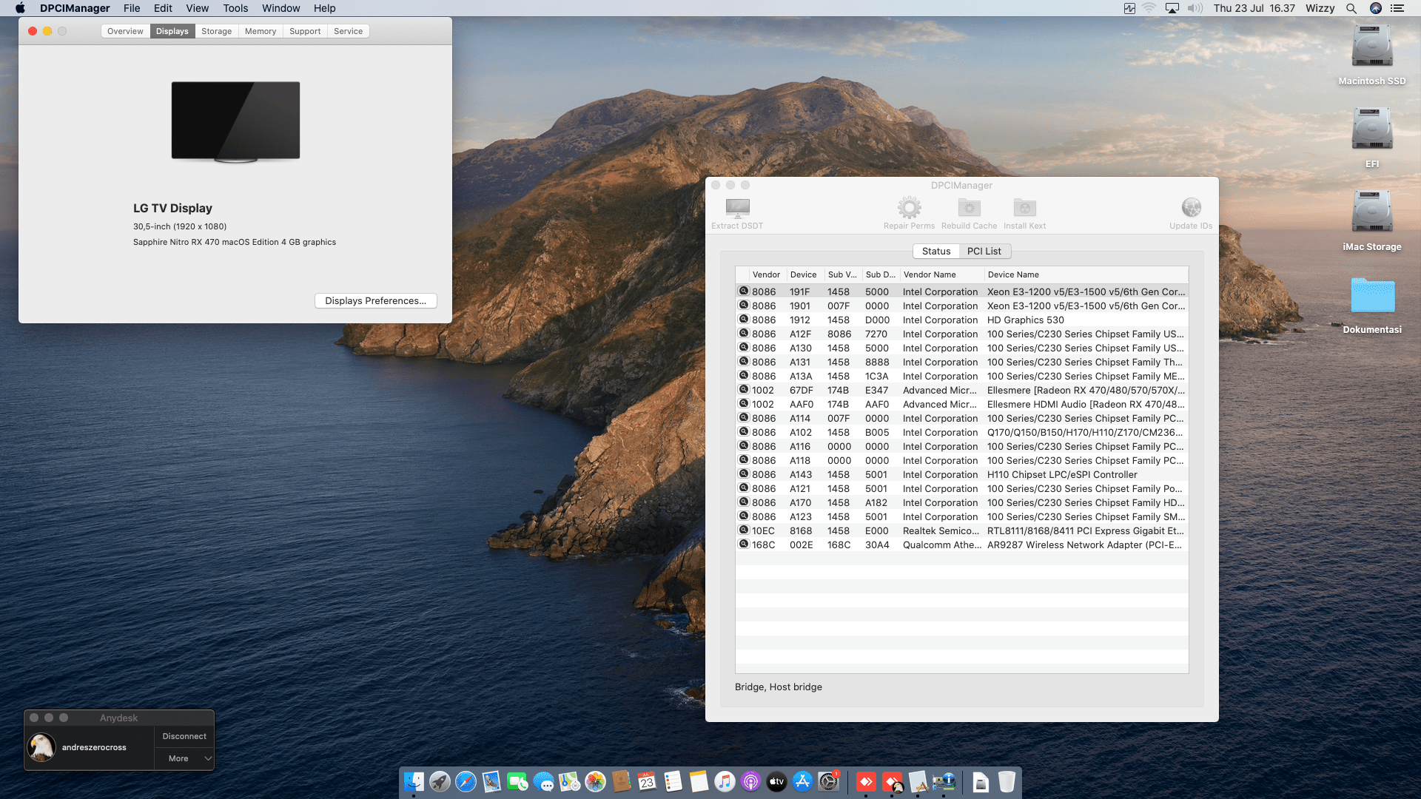Click Wizzy user name in menu bar
Screen dimensions: 1421x799
pos(1320,8)
